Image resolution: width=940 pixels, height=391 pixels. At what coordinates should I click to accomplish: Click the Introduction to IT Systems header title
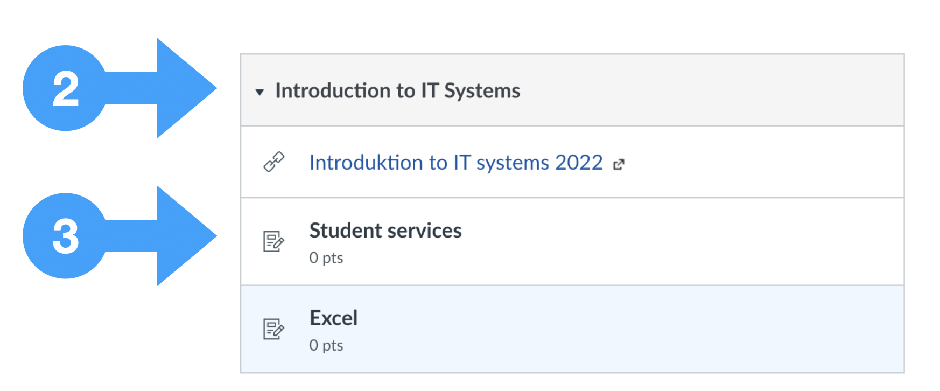tap(397, 90)
